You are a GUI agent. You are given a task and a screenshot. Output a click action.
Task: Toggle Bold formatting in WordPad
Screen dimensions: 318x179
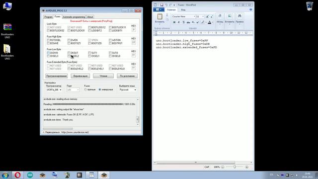(x=174, y=22)
